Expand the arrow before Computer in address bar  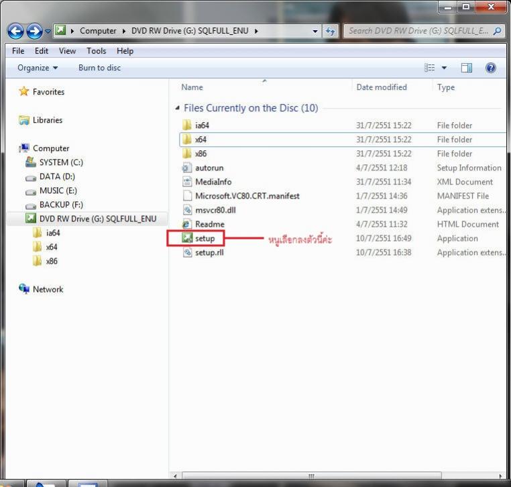[x=72, y=31]
